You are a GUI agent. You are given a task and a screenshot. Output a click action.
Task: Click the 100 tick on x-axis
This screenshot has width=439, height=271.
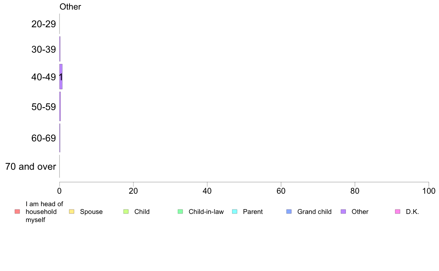coord(429,191)
